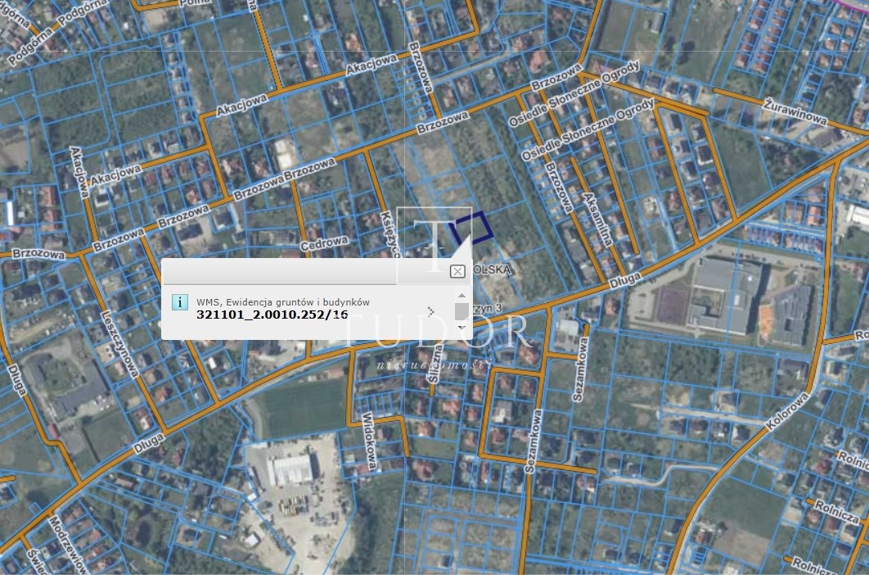Click the Cedrowa street label
The image size is (869, 575).
pyautogui.click(x=325, y=243)
